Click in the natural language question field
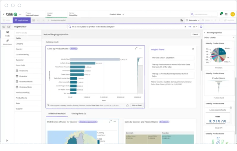237x151 pixels. pos(127,27)
